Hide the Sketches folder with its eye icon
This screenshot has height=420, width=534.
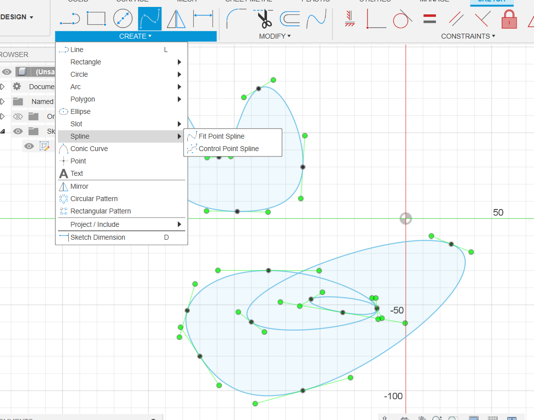tap(18, 131)
